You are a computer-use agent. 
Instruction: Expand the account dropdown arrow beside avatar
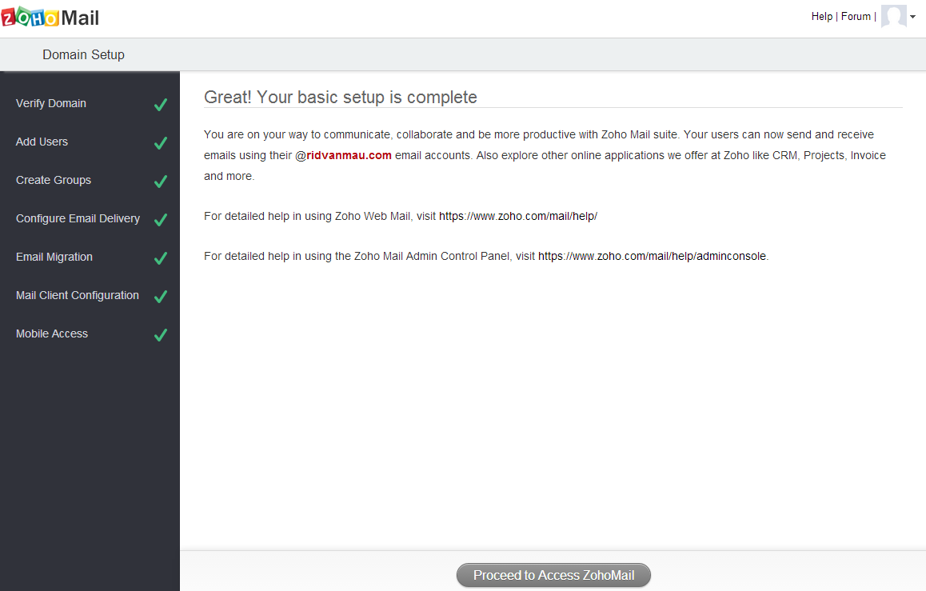(x=913, y=17)
